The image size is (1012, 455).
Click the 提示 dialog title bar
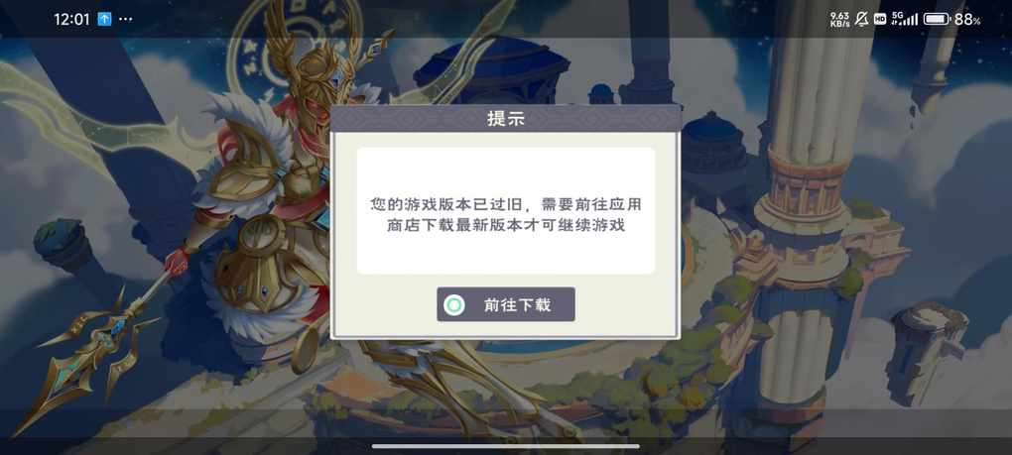(x=505, y=119)
